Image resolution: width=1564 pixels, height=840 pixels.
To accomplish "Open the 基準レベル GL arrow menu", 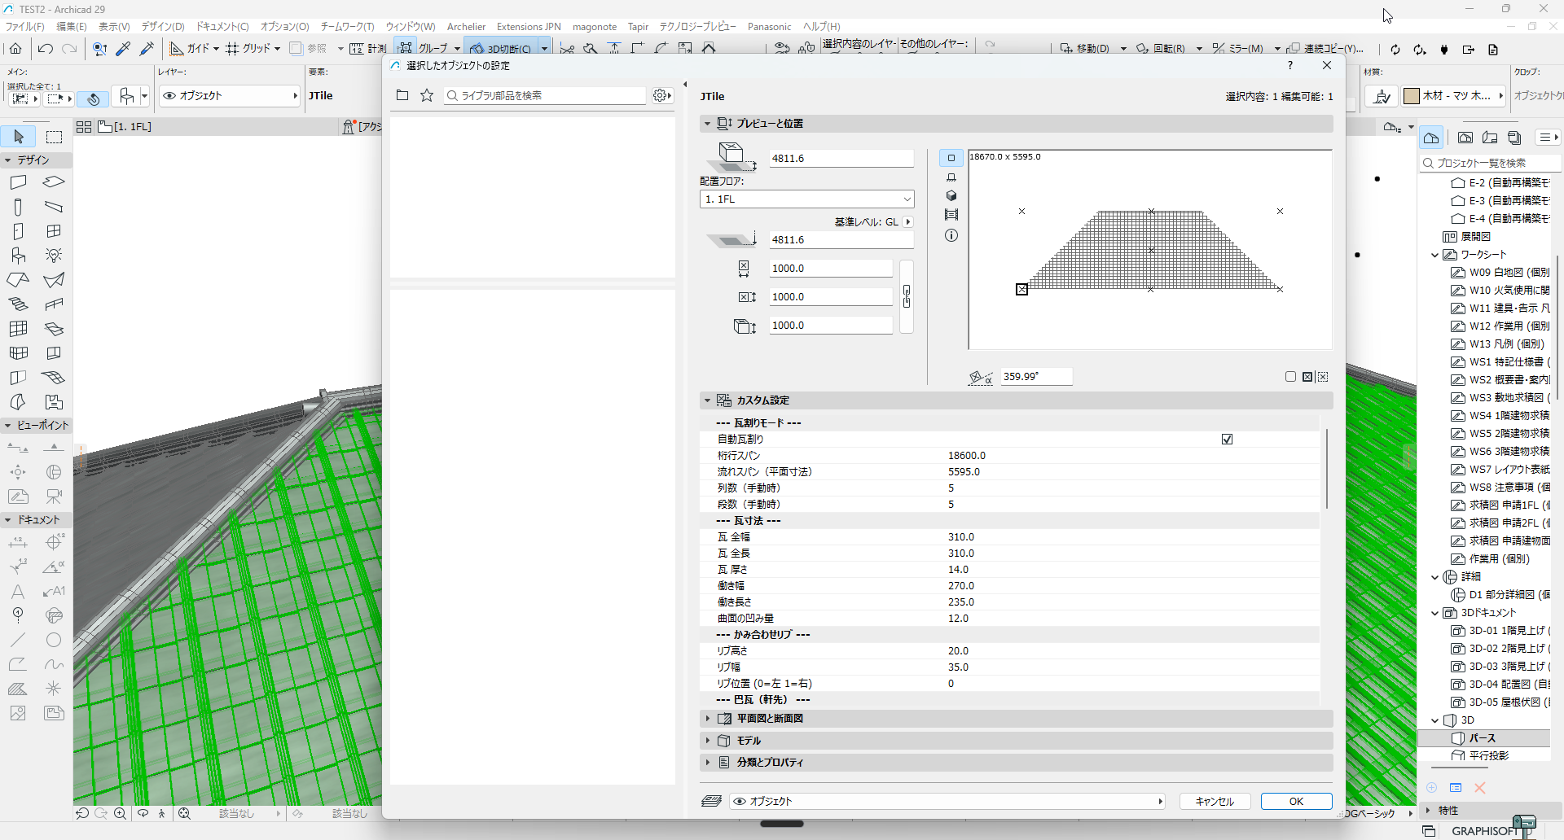I will pyautogui.click(x=908, y=222).
